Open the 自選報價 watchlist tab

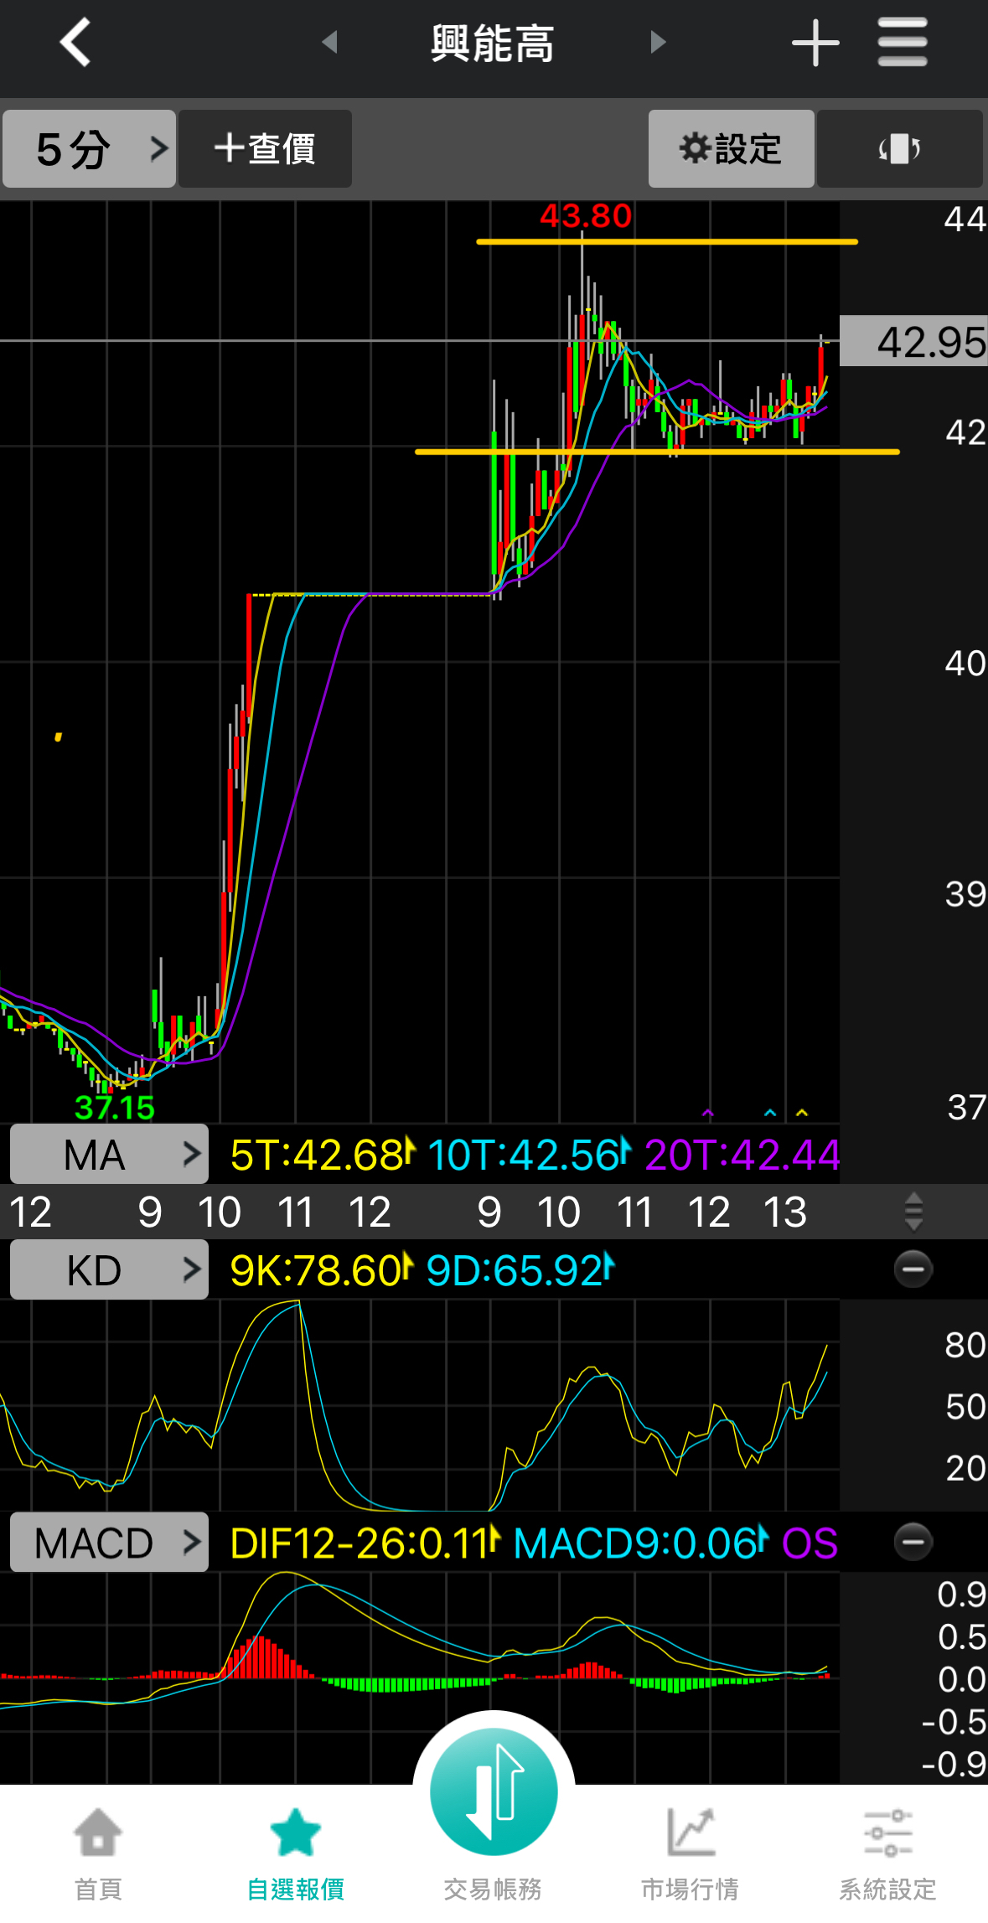click(x=296, y=1854)
